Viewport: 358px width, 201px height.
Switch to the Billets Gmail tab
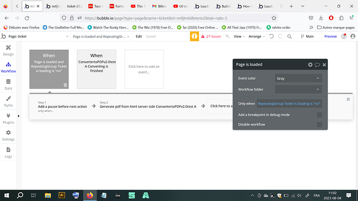point(159,6)
